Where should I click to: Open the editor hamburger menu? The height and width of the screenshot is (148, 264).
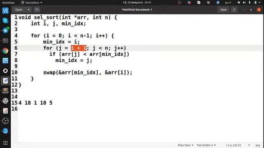(234, 10)
